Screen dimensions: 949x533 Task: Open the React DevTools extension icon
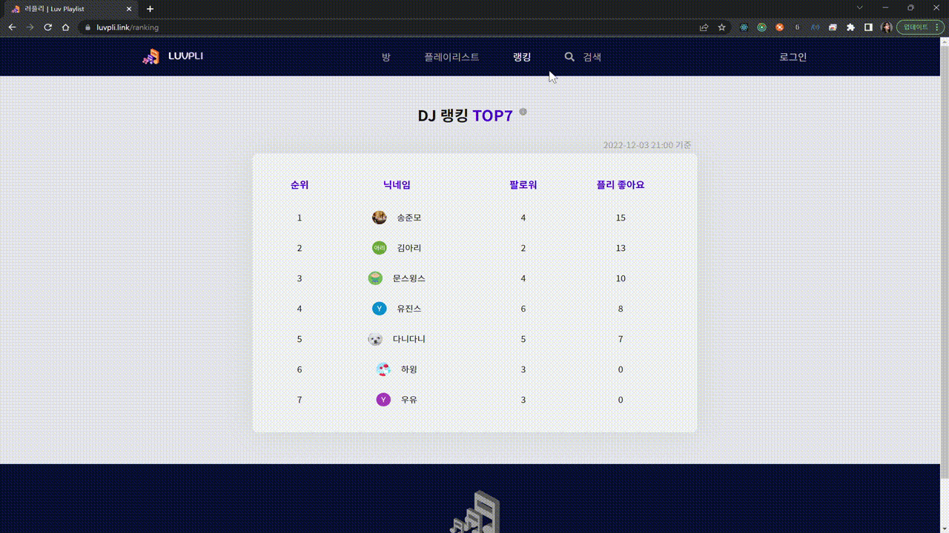click(x=744, y=27)
